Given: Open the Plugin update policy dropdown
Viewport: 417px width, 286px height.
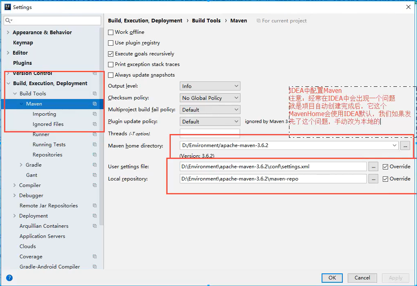Looking at the screenshot, I should pyautogui.click(x=210, y=121).
